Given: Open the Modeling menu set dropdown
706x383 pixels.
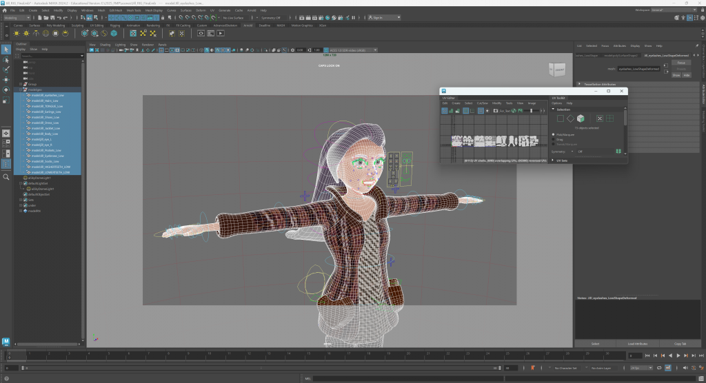Looking at the screenshot, I should (17, 18).
